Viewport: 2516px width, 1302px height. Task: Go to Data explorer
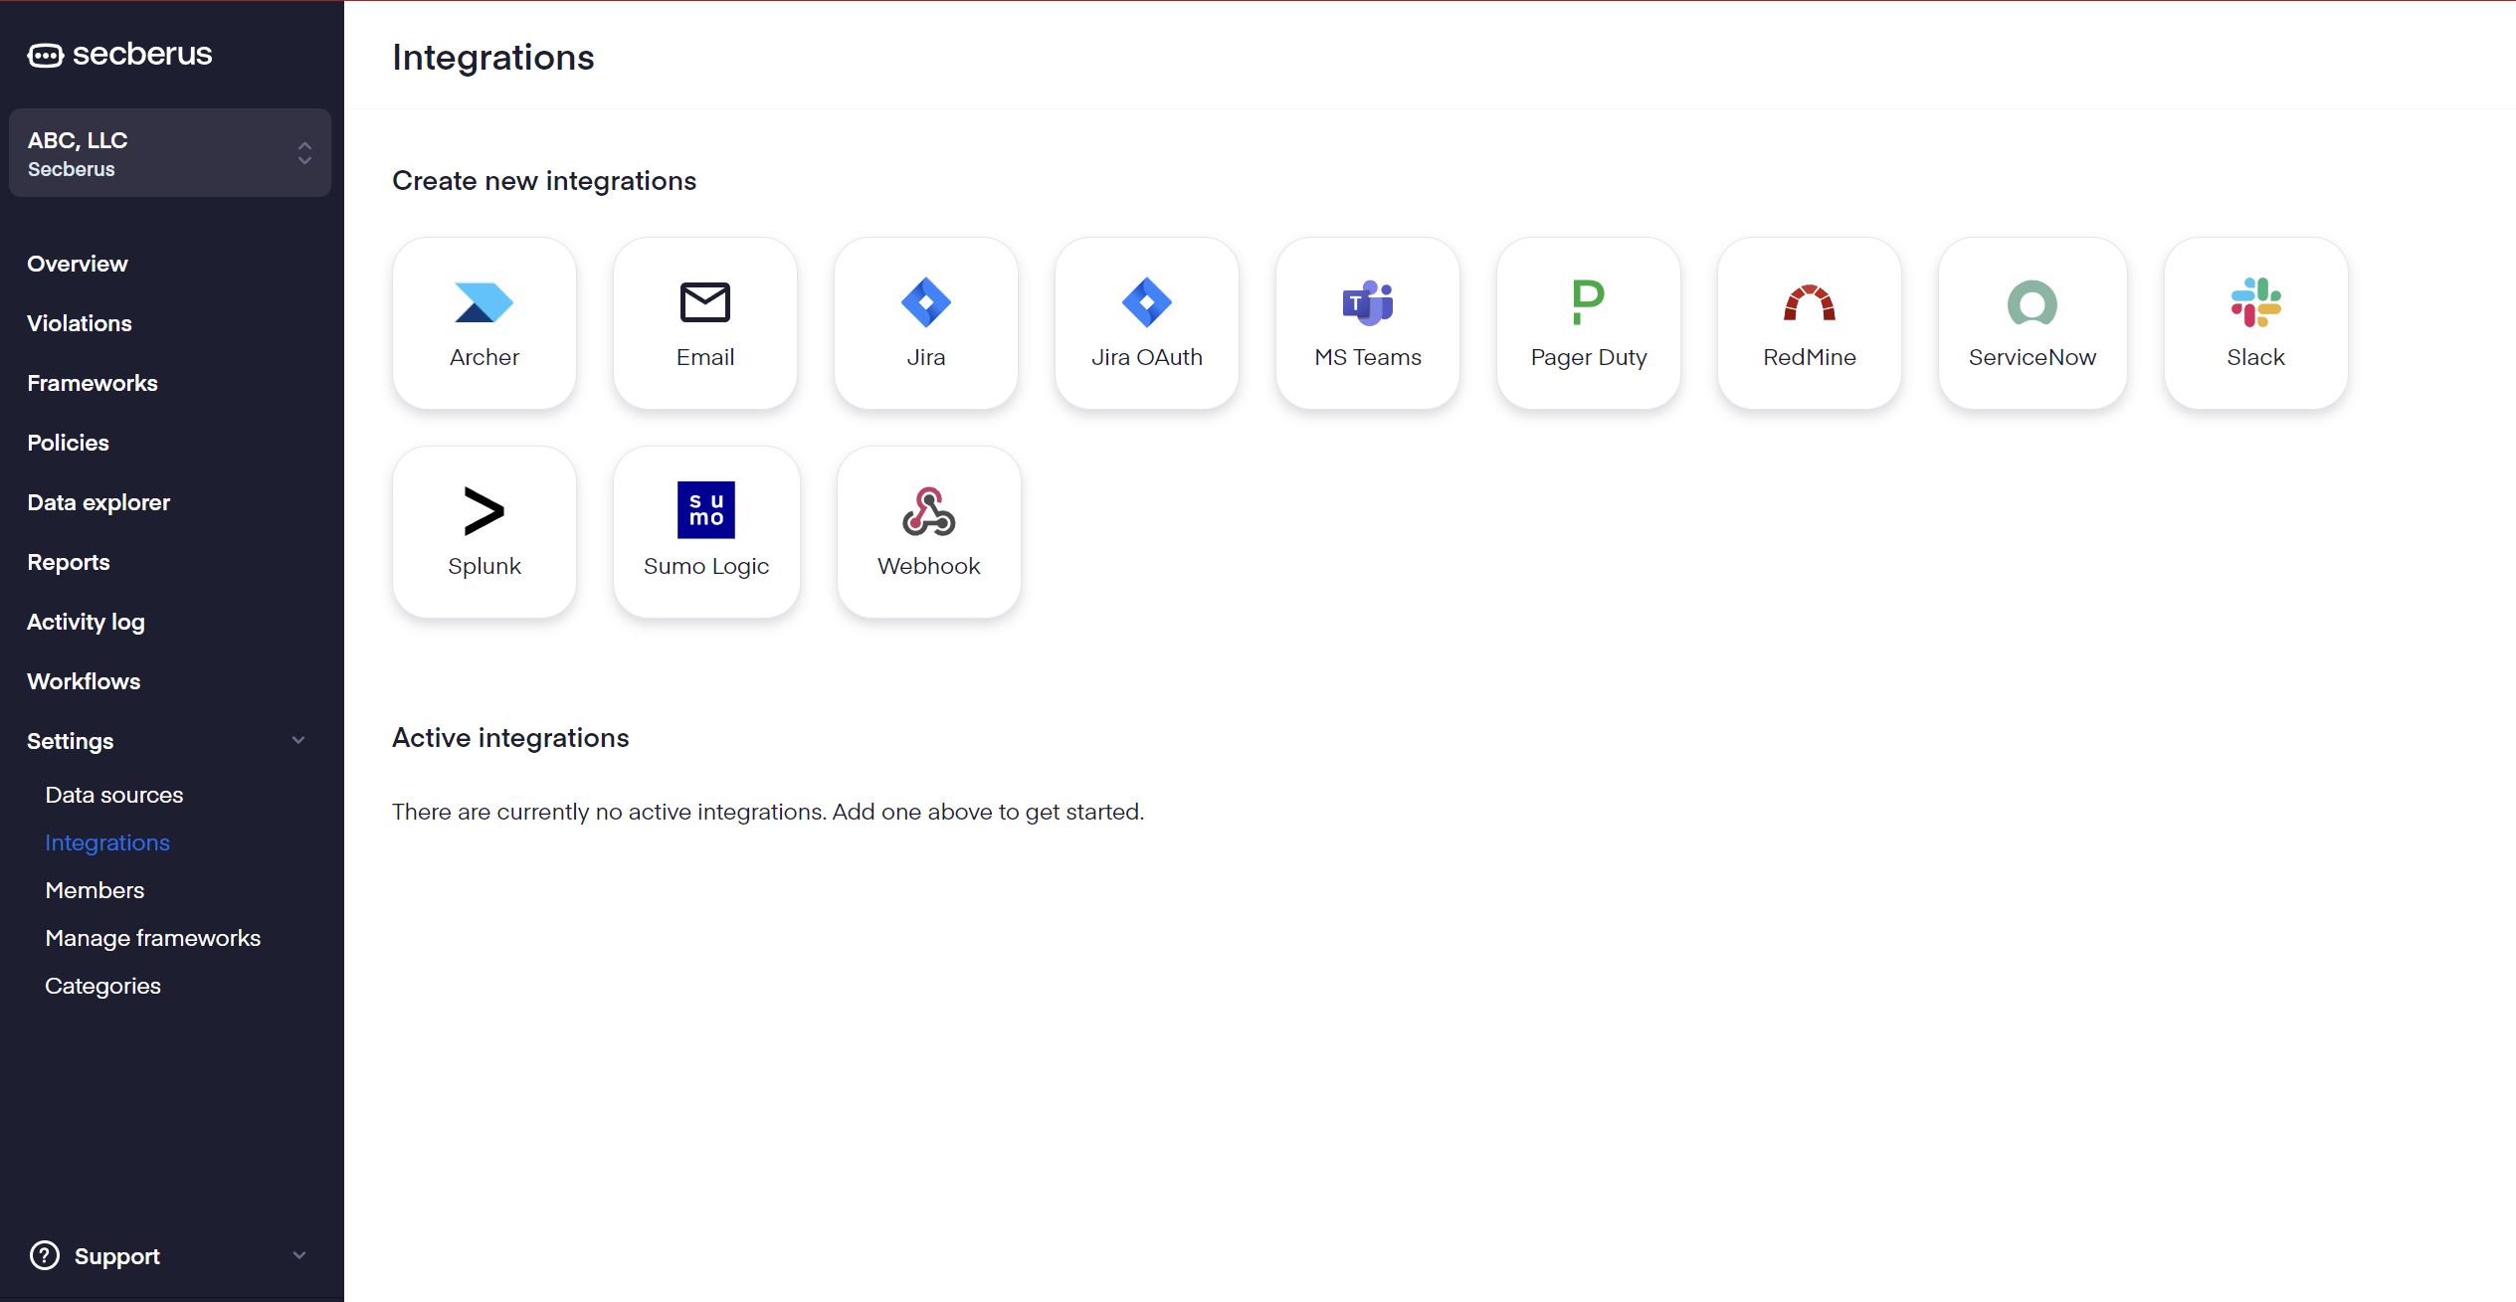coord(98,502)
